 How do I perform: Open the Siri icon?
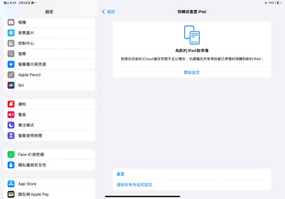coord(11,85)
